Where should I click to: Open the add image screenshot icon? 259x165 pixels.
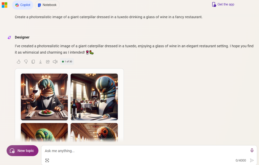click(47, 160)
